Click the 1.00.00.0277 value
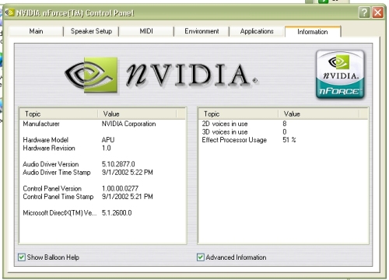Screen dimensions: 389x280 [x=120, y=188]
